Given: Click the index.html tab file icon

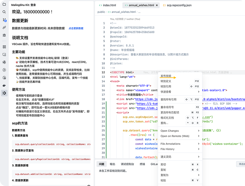Looking at the screenshot, I should click(x=100, y=5).
